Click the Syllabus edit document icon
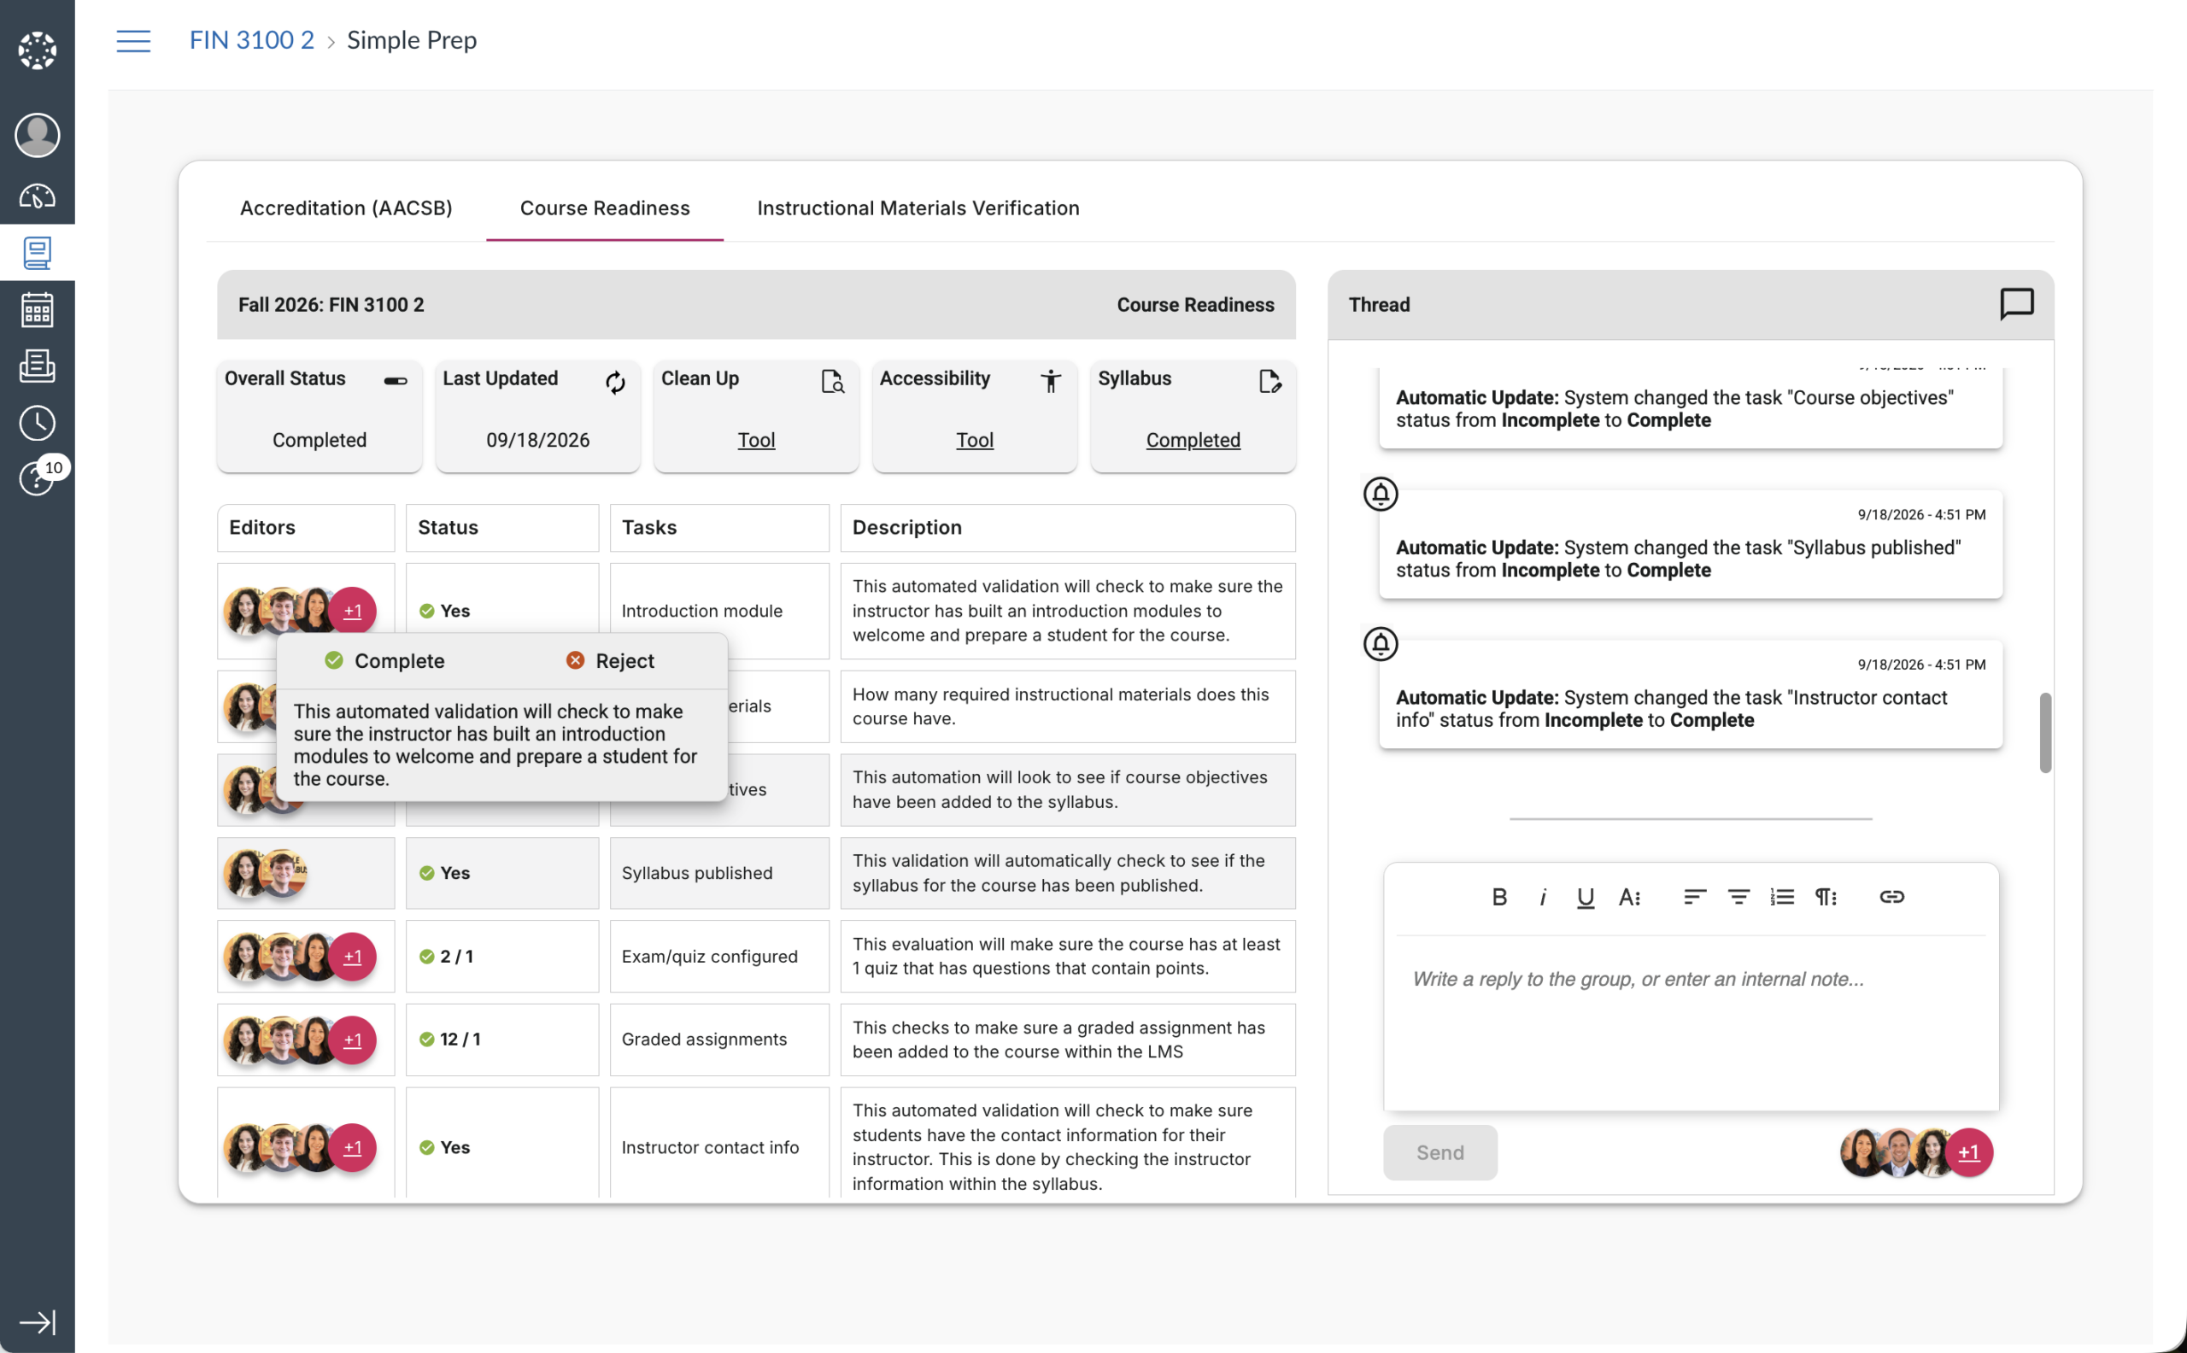Screen dimensions: 2187x1353 [1269, 381]
